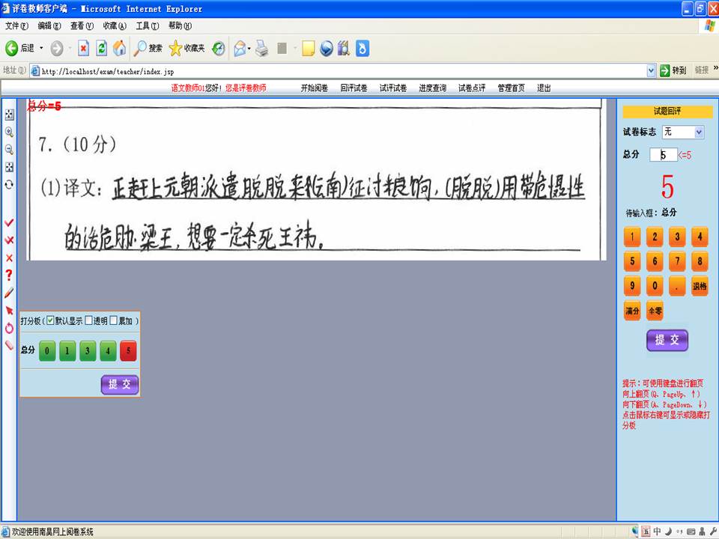The height and width of the screenshot is (539, 719).
Task: Select the pencil drawing tool
Action: 9,292
